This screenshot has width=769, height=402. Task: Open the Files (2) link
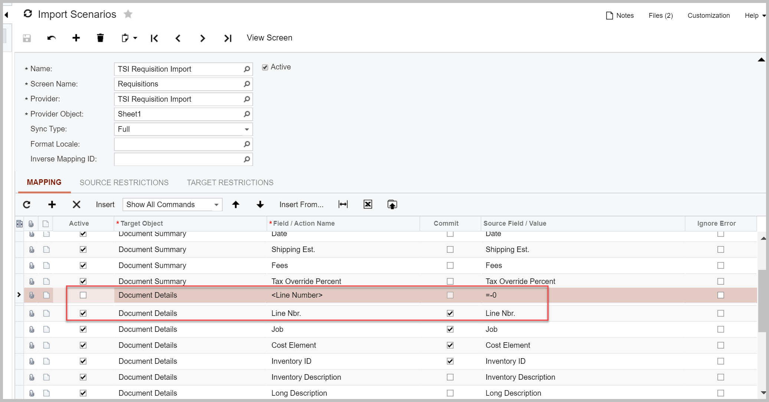click(660, 15)
